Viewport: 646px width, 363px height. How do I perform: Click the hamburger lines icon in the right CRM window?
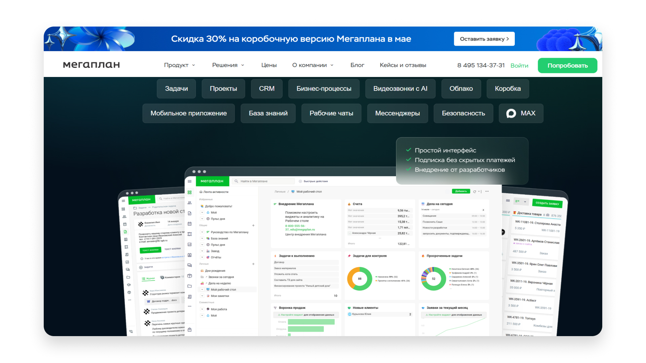point(508,201)
